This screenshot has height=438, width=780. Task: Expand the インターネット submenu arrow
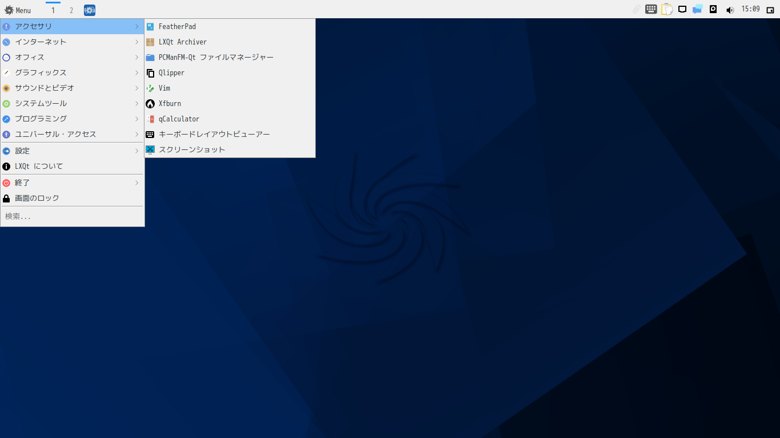click(137, 42)
